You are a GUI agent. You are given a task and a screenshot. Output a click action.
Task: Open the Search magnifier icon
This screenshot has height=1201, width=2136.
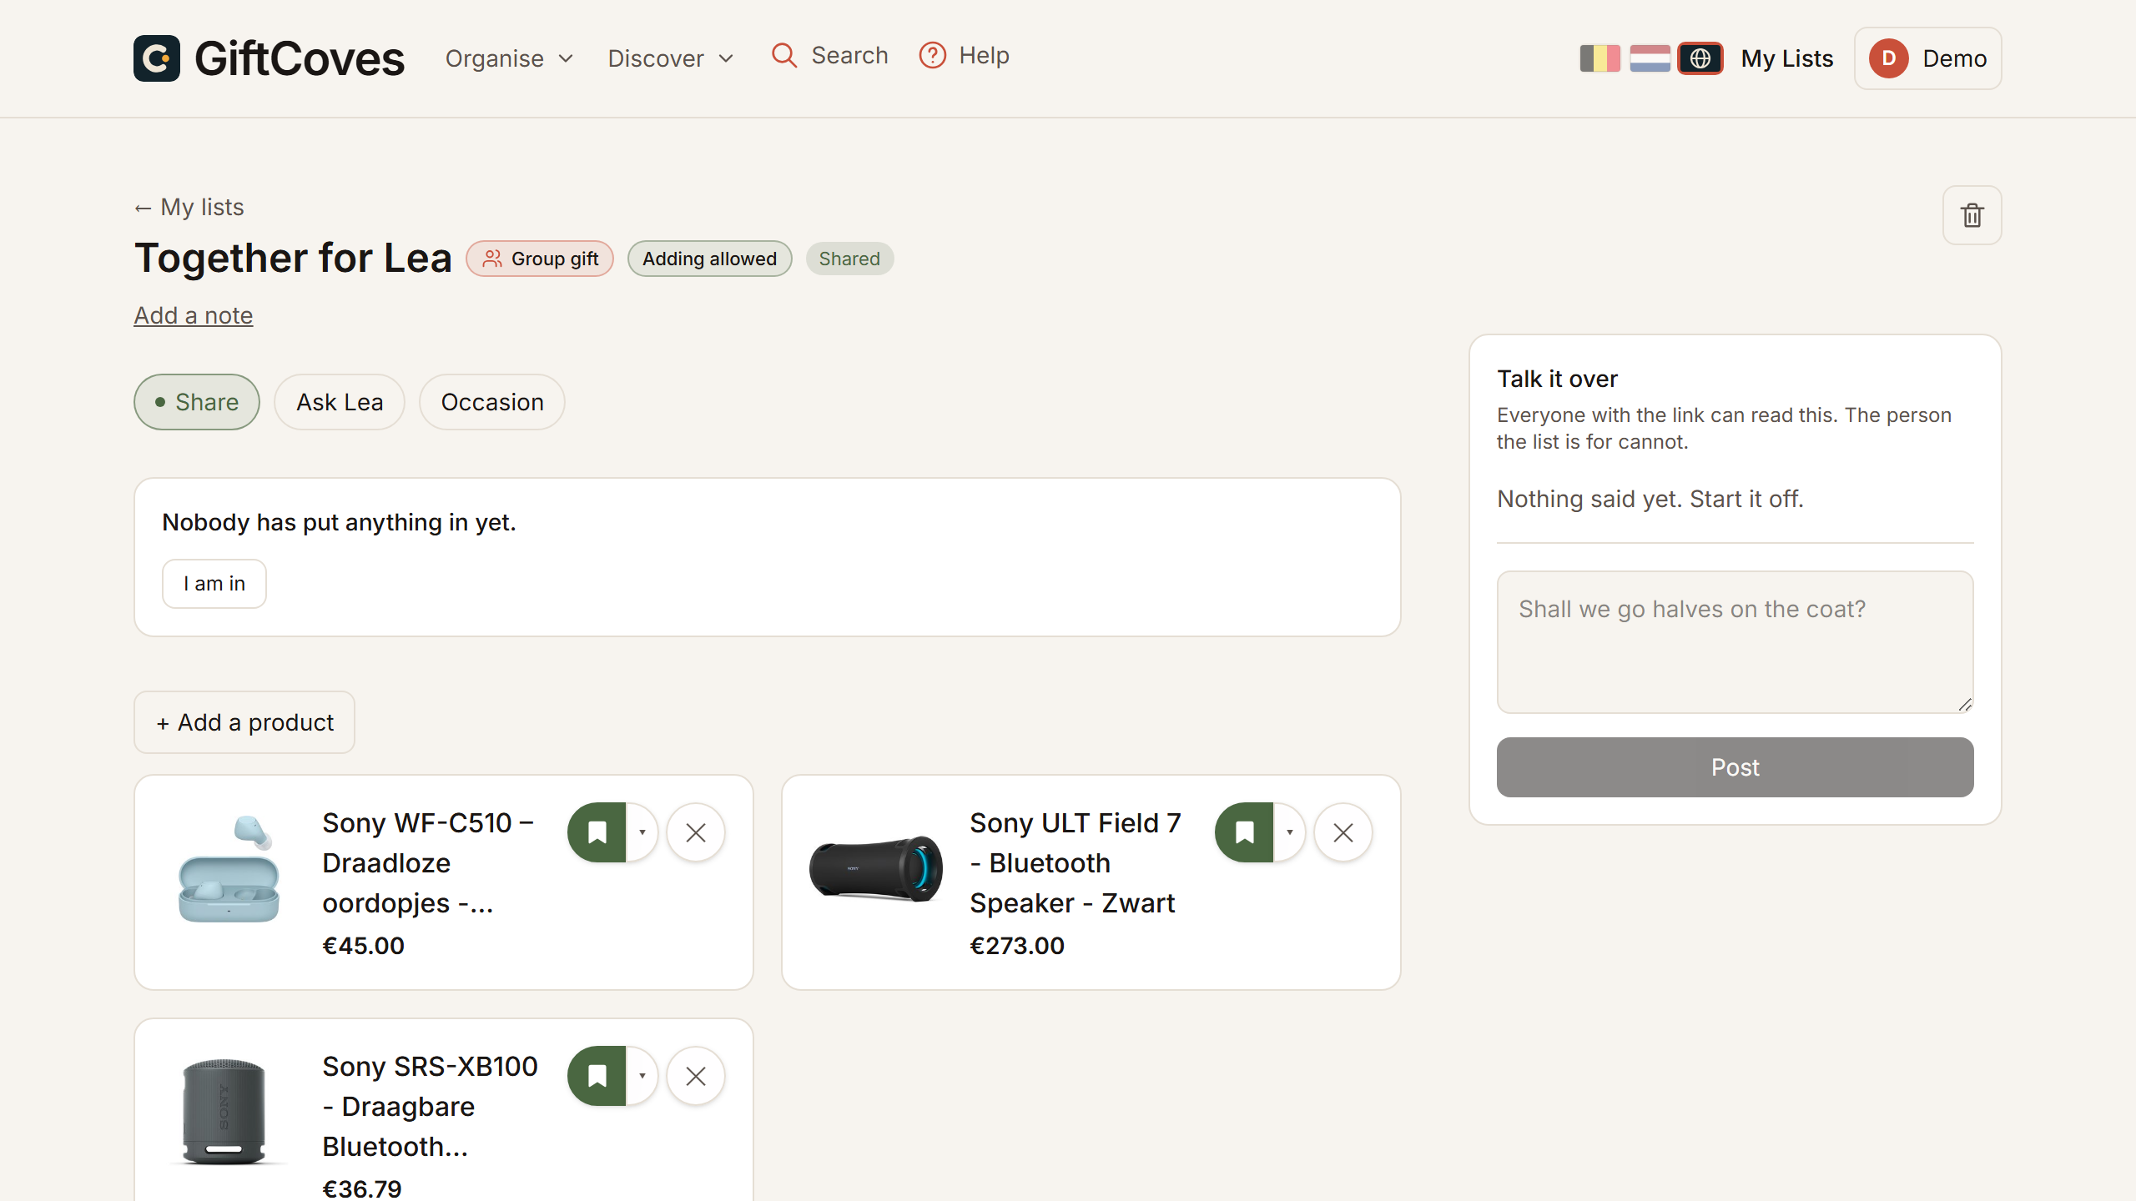click(x=784, y=55)
